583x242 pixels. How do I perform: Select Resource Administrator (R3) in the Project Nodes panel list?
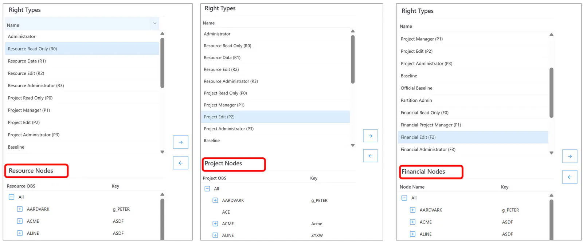[275, 81]
